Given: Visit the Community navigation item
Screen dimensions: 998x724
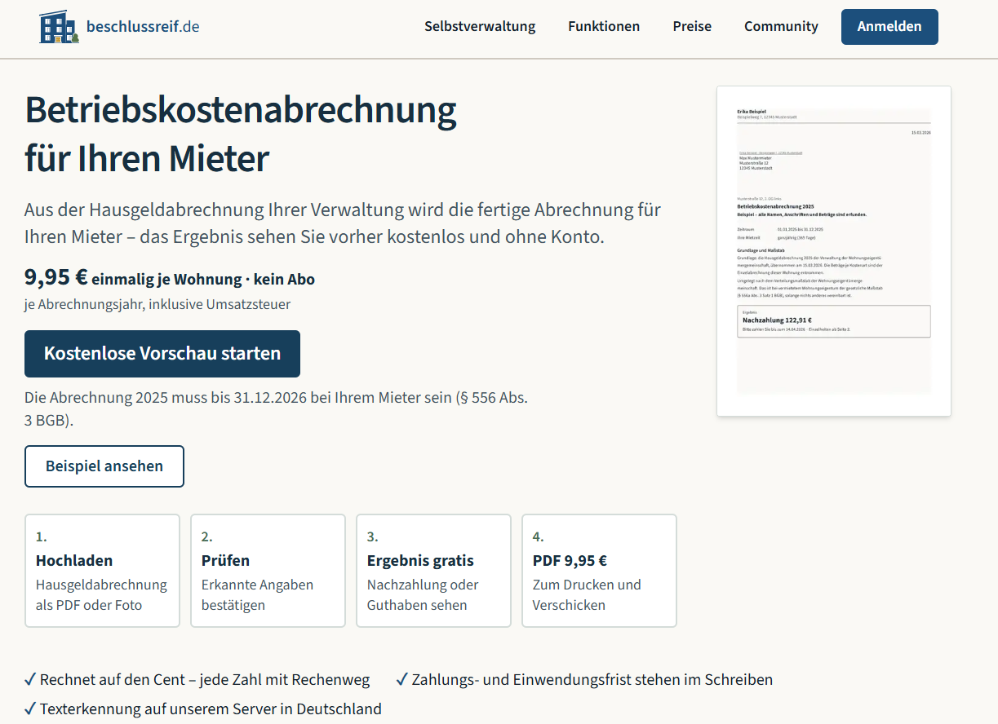Looking at the screenshot, I should 781,26.
